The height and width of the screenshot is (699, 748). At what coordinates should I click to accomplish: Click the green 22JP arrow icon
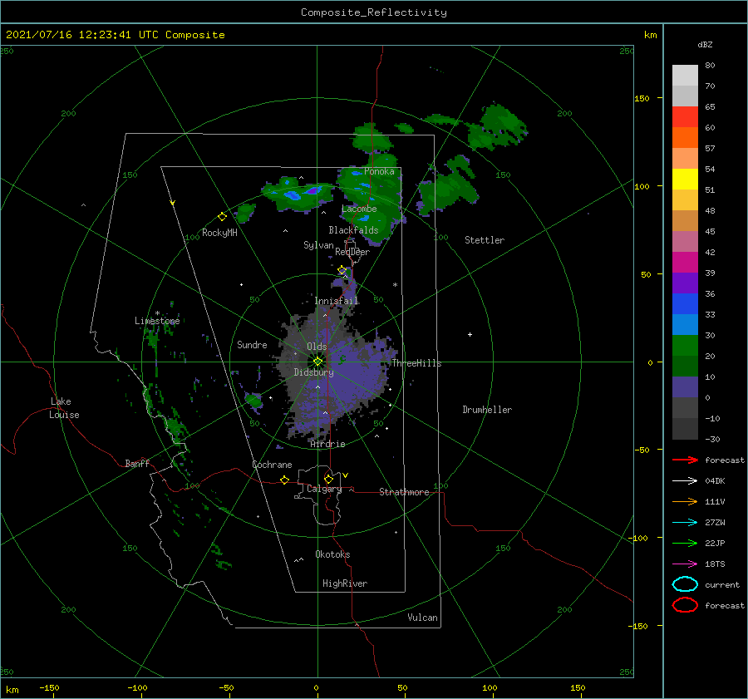(685, 543)
